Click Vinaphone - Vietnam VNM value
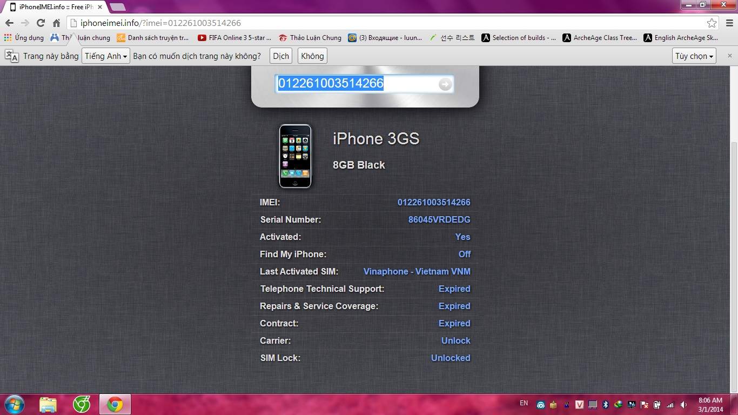Screen dimensions: 738x415 tap(417, 271)
